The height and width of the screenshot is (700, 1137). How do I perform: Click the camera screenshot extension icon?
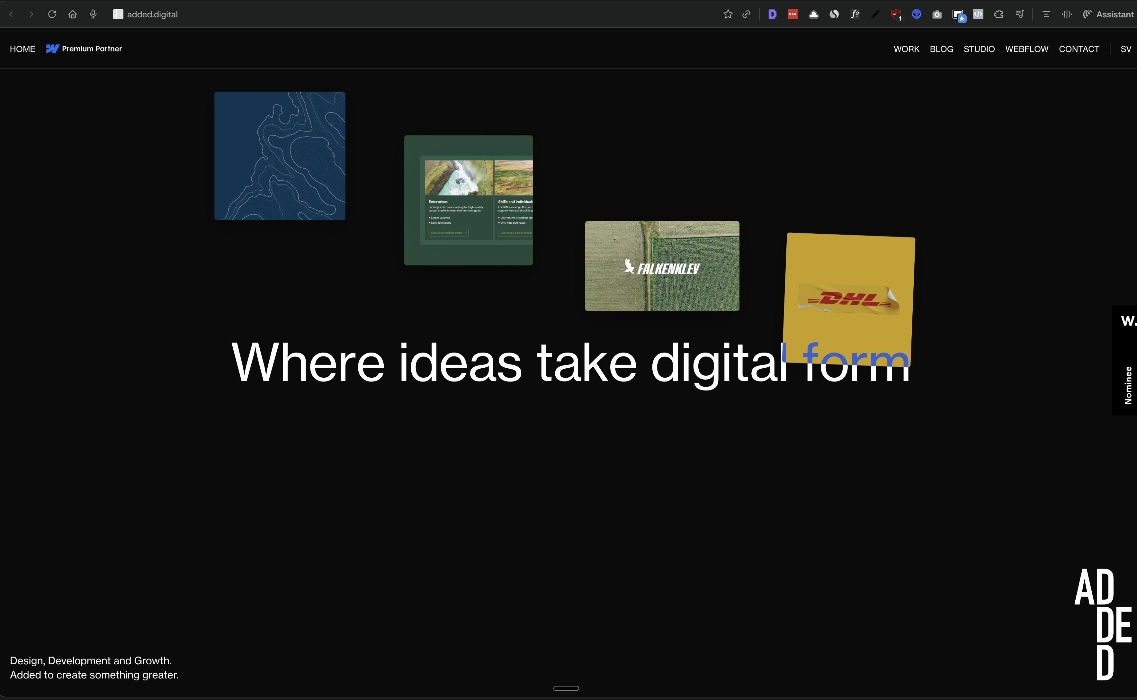(x=936, y=14)
